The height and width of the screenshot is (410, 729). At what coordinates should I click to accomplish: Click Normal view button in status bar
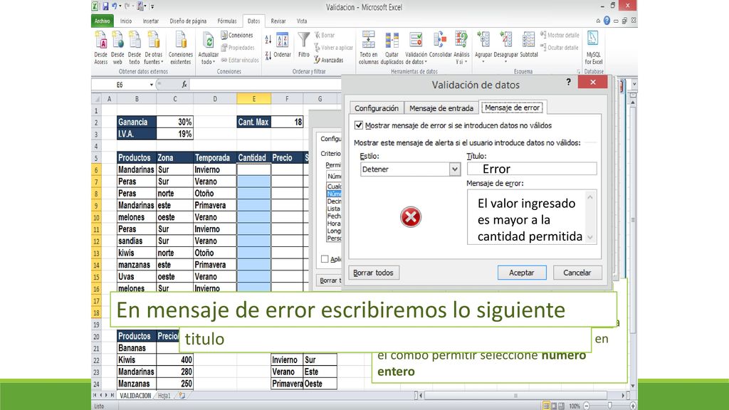click(546, 406)
